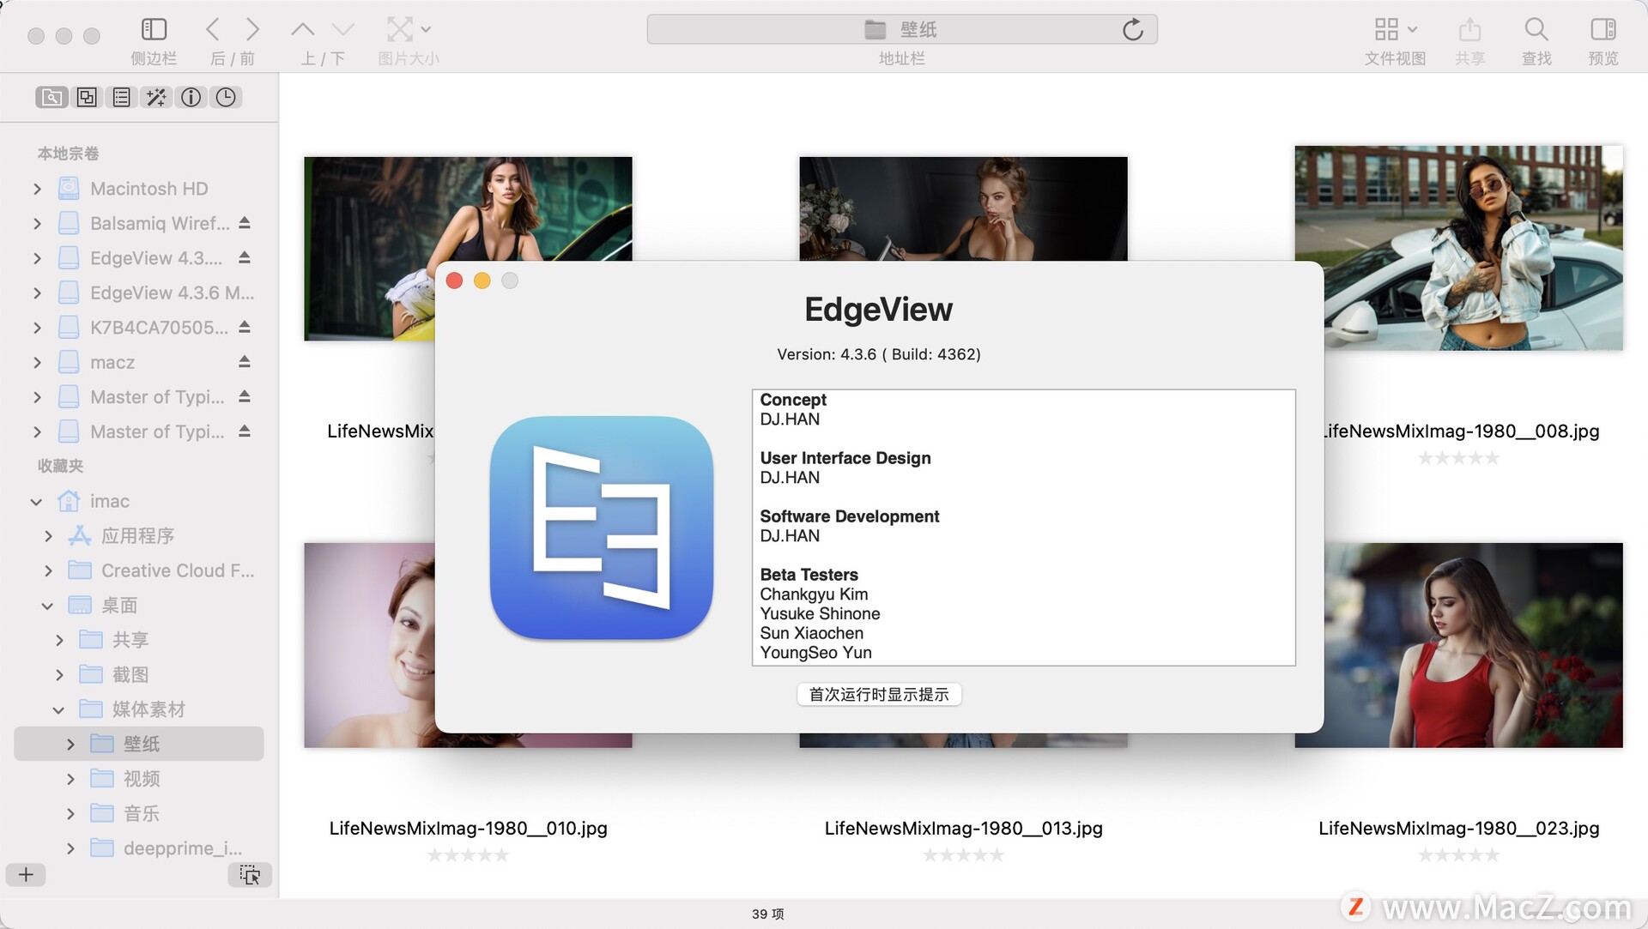This screenshot has width=1648, height=929.
Task: Expand the 视频 folder
Action: coord(70,780)
